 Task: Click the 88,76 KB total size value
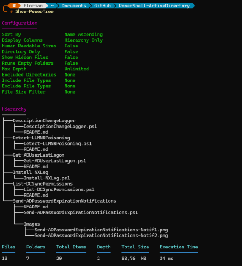pos(134,259)
